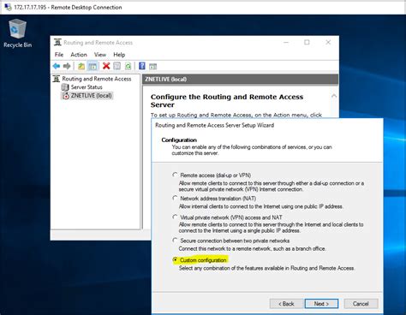Image resolution: width=406 pixels, height=315 pixels.
Task: Click the Configuration heading in wizard
Action: tap(179, 140)
